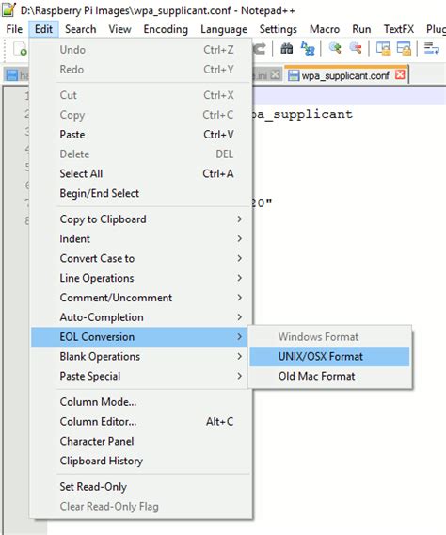Click the Synchronize Horizontal Scrolling icon
This screenshot has width=446, height=535.
coord(404,48)
